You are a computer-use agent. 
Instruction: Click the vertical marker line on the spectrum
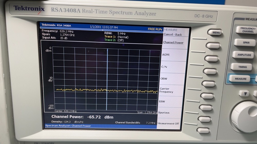click(x=107, y=80)
